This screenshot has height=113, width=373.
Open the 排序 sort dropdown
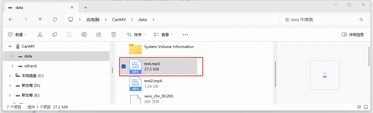136,35
